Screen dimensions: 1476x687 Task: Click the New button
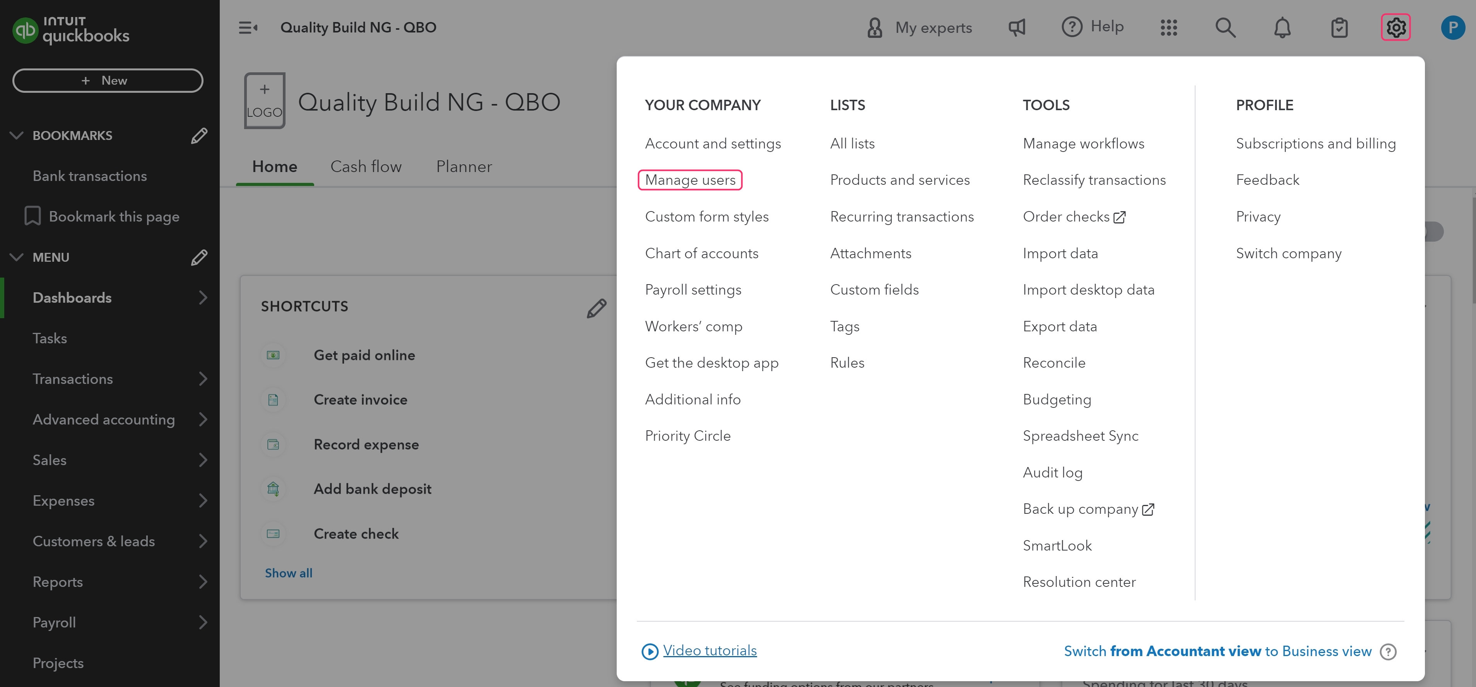[108, 80]
